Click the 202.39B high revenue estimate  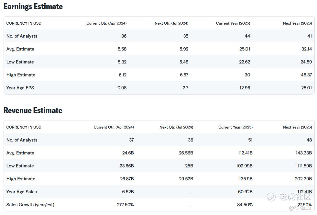click(303, 179)
